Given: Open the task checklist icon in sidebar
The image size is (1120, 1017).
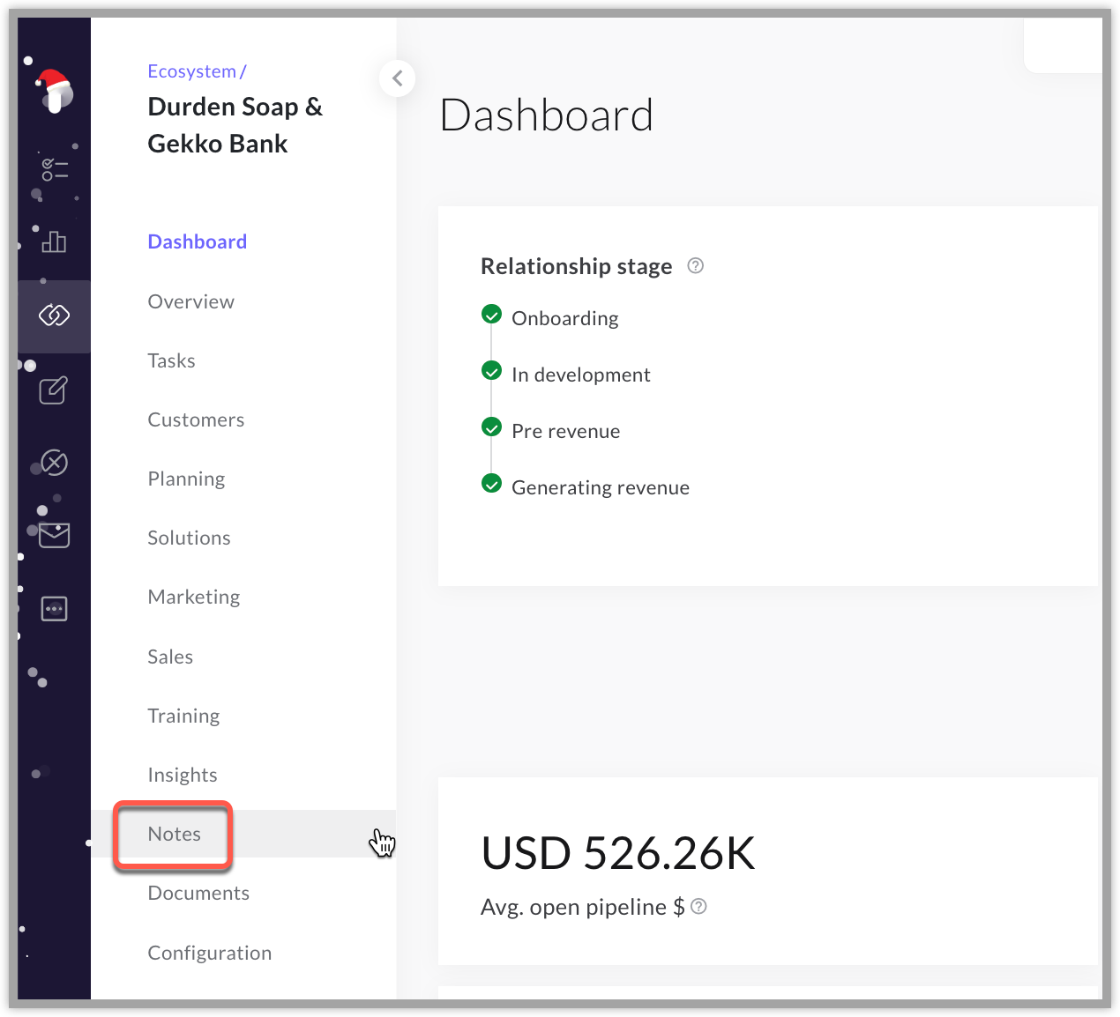Looking at the screenshot, I should pos(54,168).
